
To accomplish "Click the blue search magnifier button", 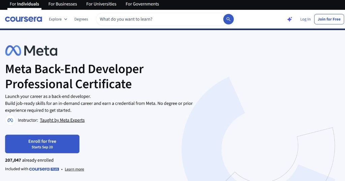I will point(228,19).
